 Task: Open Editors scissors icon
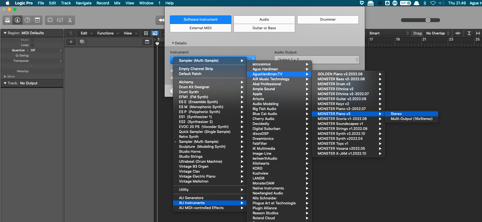click(x=70, y=20)
